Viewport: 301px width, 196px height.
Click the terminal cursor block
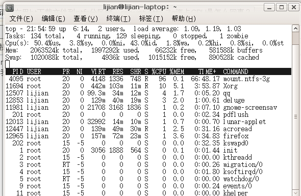coord(7,64)
